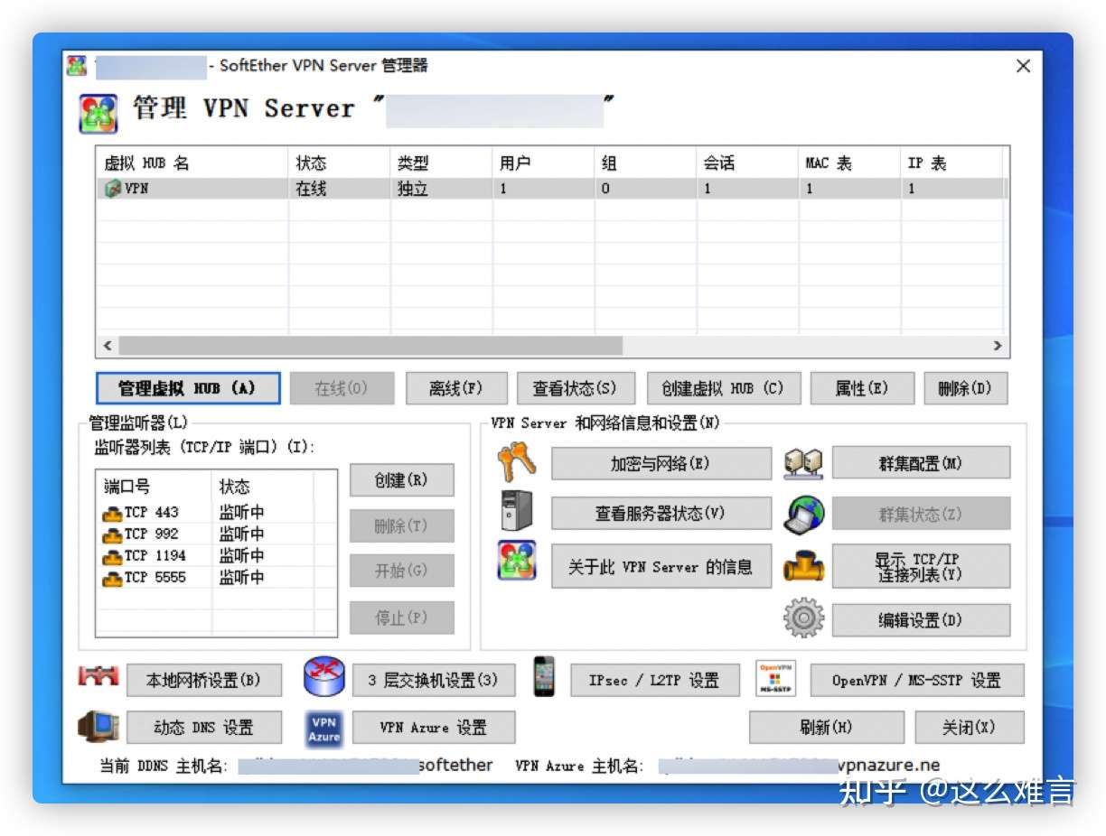
Task: Open 查看状态(S) for the hub
Action: pos(576,389)
